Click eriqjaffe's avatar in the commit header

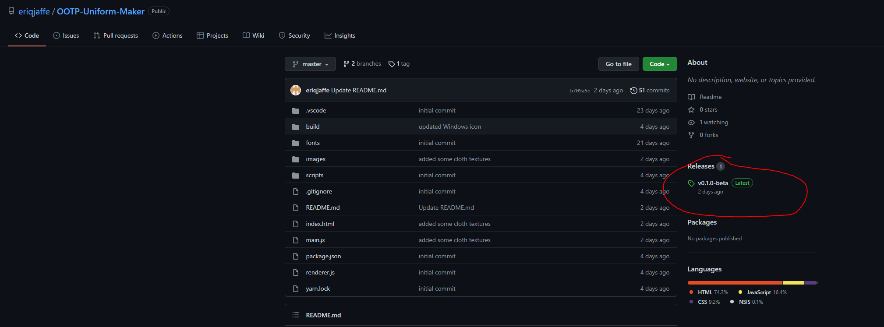296,90
